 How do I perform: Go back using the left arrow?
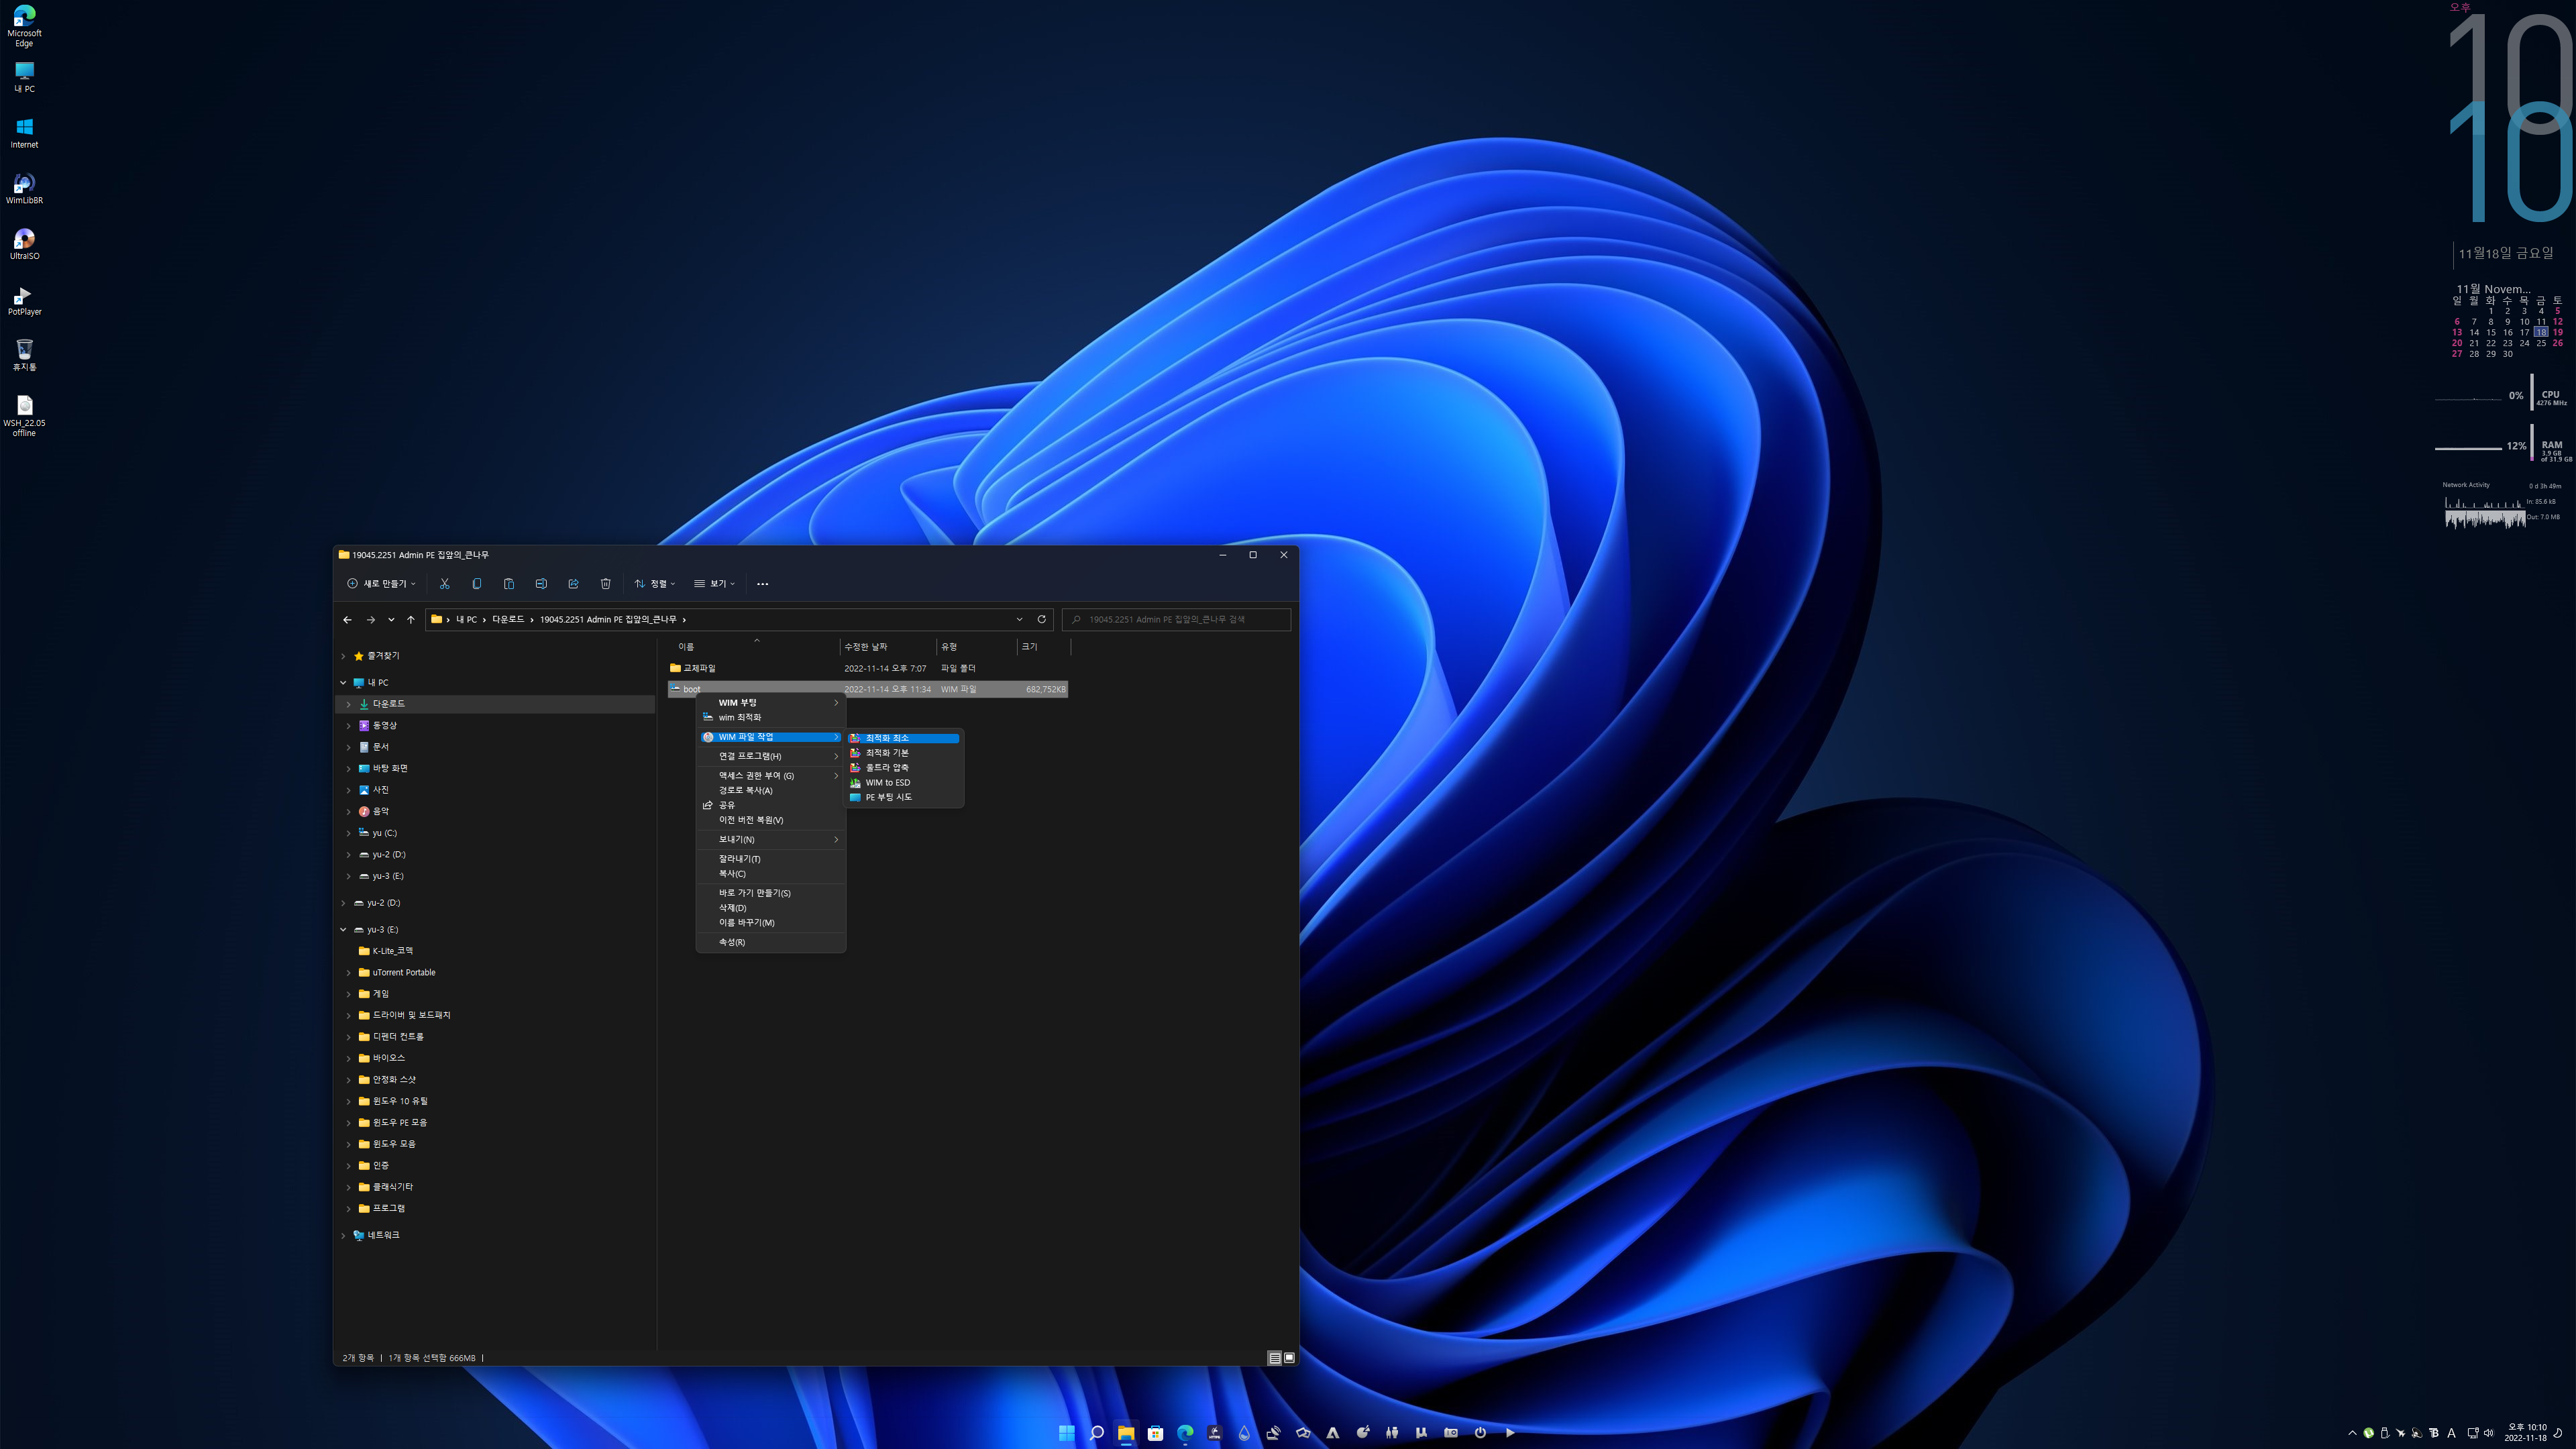(x=347, y=619)
